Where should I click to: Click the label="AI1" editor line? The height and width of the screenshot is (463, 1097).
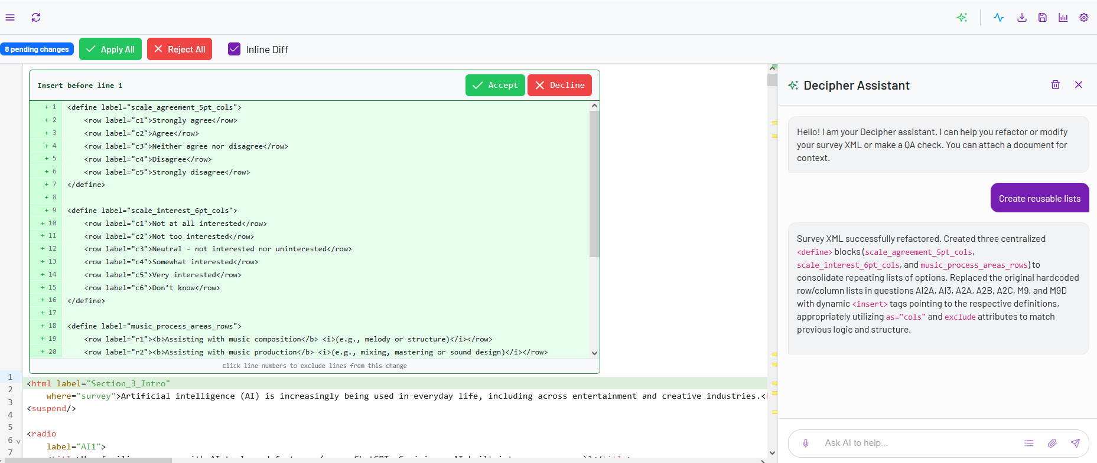click(76, 446)
